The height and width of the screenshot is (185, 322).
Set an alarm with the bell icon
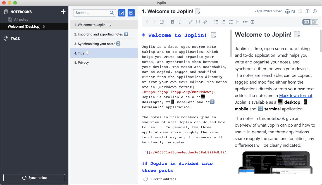coord(300,11)
